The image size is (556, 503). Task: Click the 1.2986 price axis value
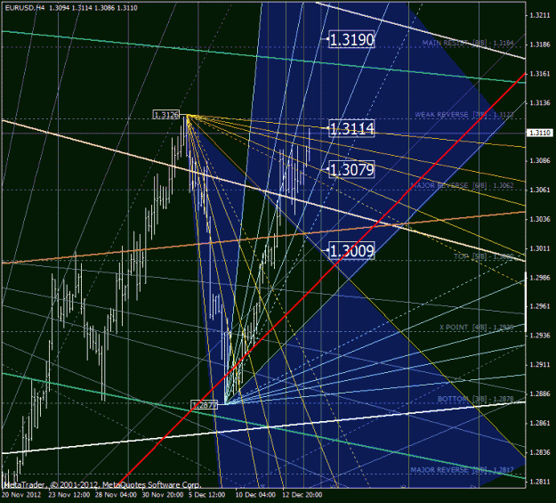540,278
